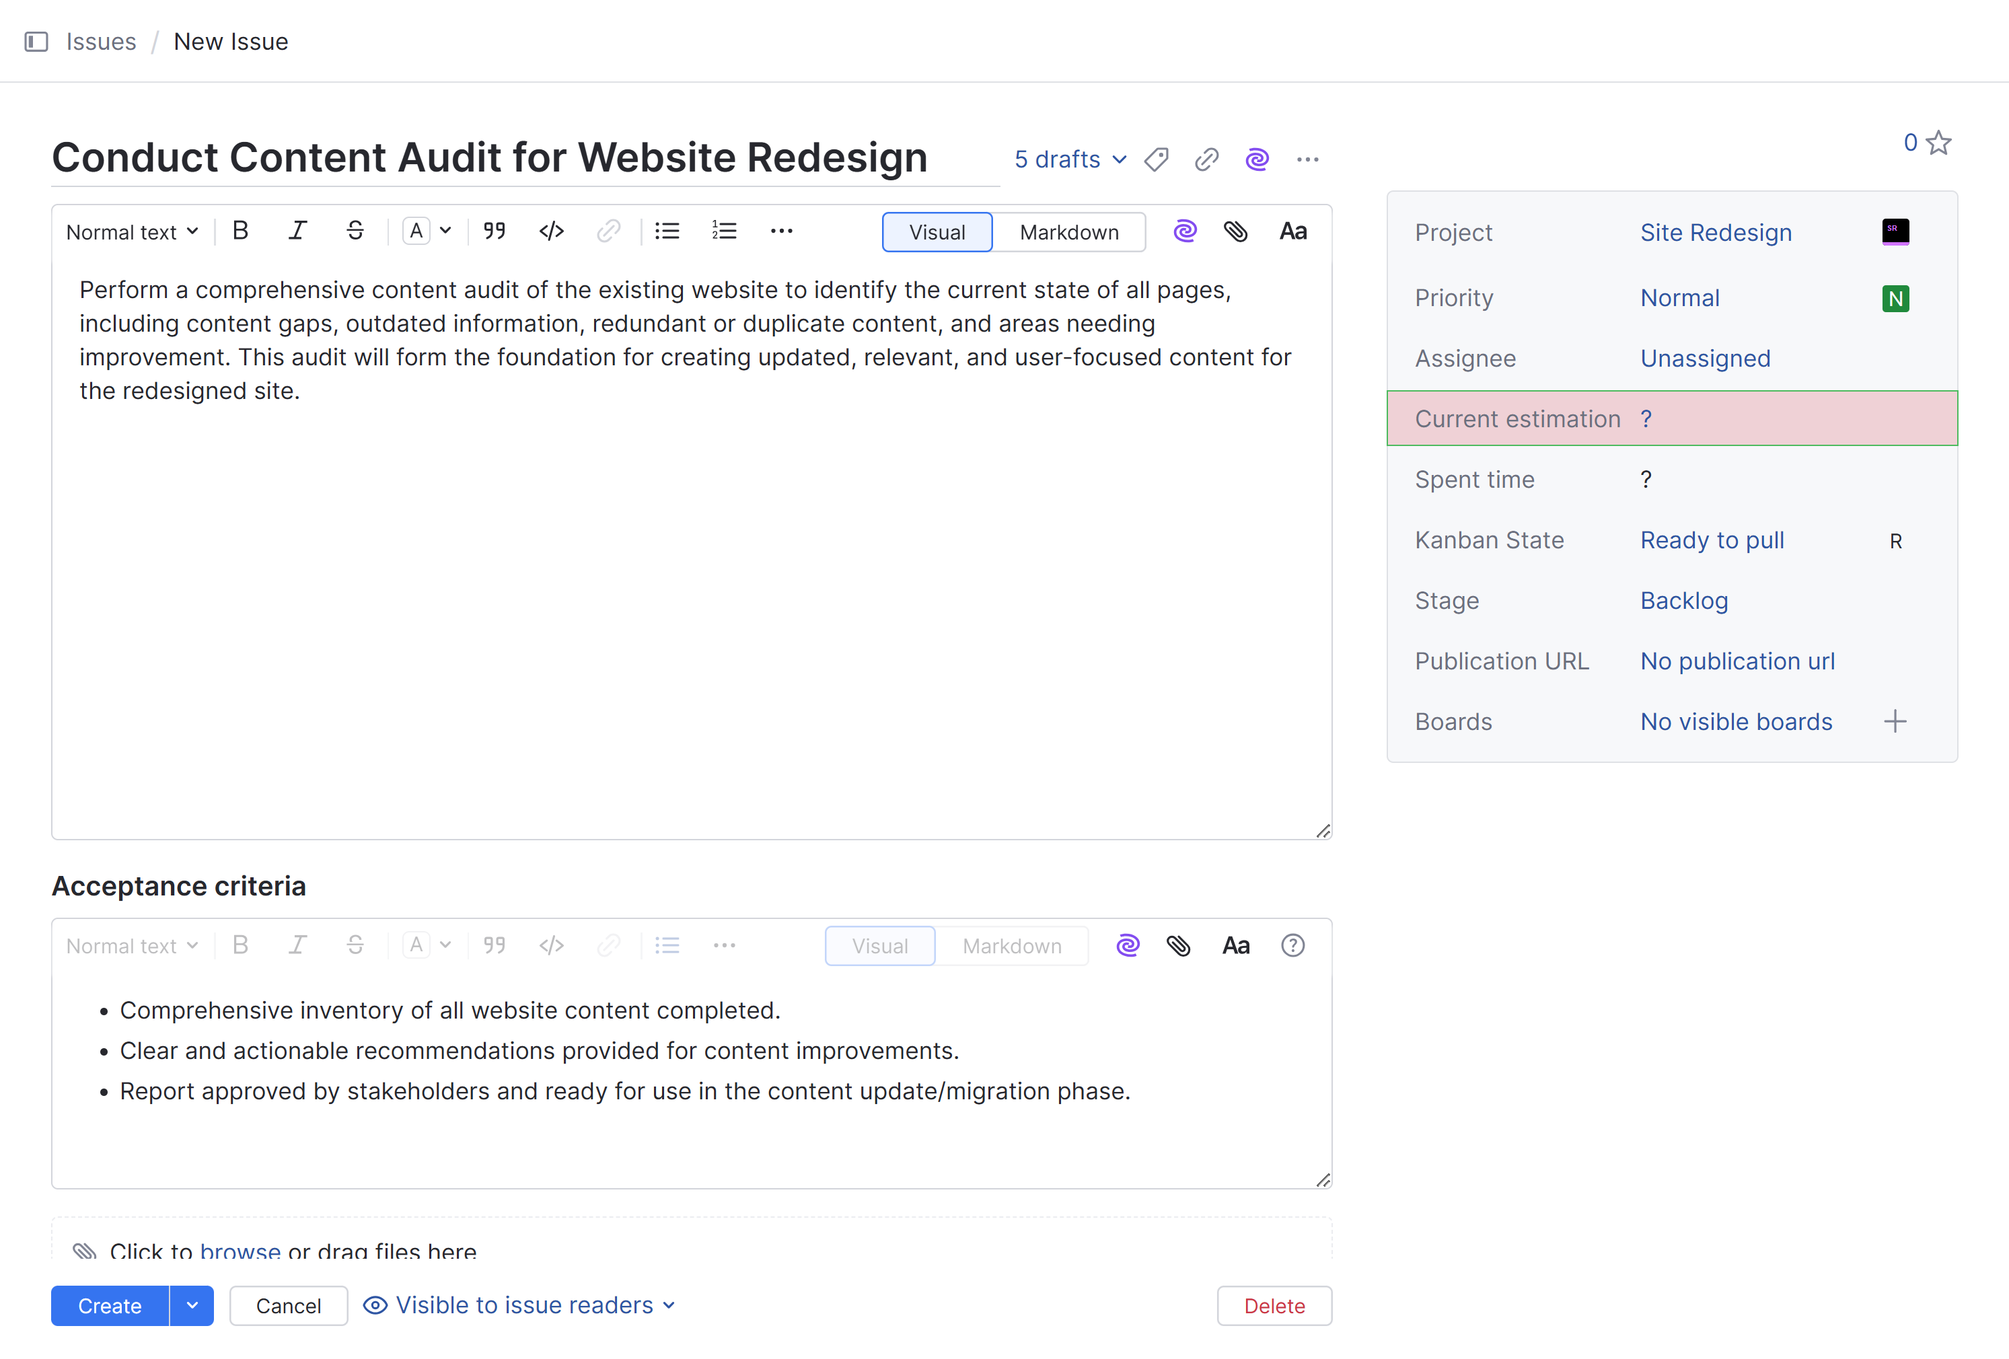This screenshot has height=1359, width=2009.
Task: Click the browse link for attachments
Action: 240,1250
